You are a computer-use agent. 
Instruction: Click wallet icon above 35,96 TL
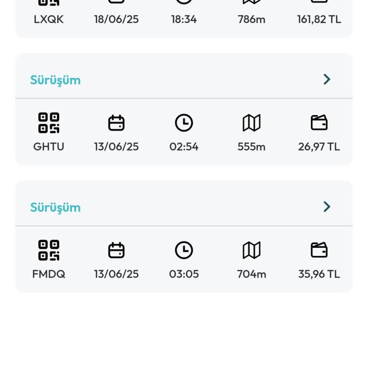point(319,251)
